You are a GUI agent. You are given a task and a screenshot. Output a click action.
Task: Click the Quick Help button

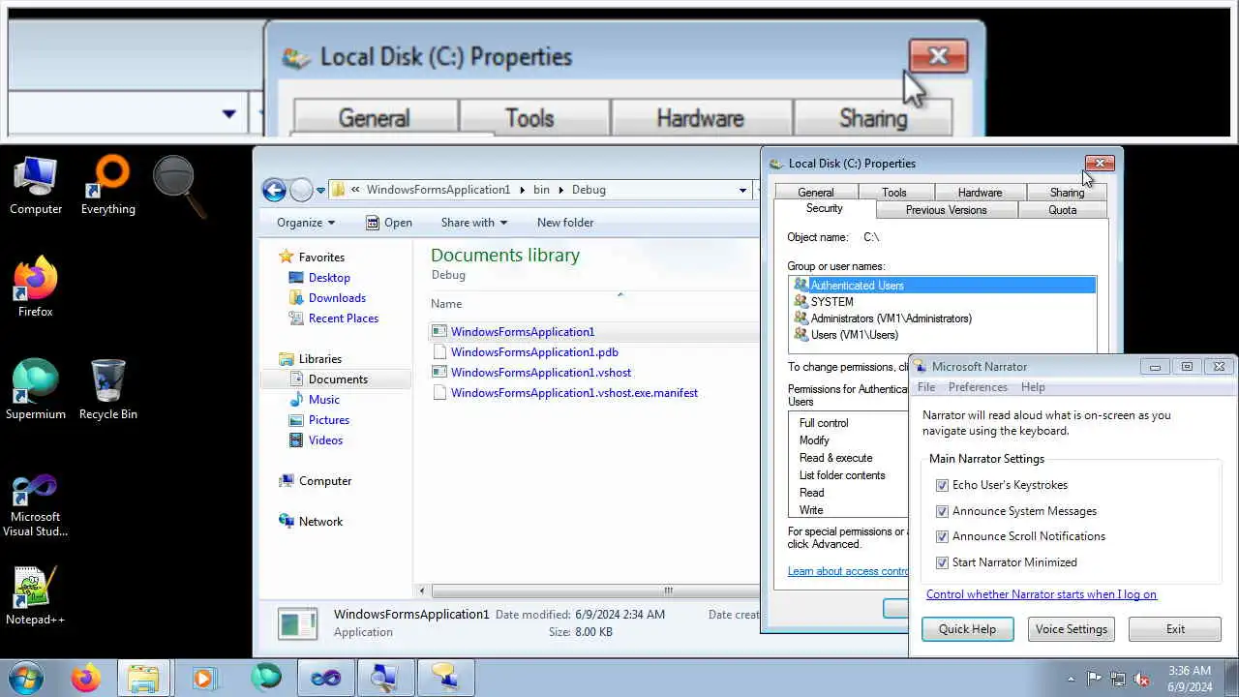[967, 629]
